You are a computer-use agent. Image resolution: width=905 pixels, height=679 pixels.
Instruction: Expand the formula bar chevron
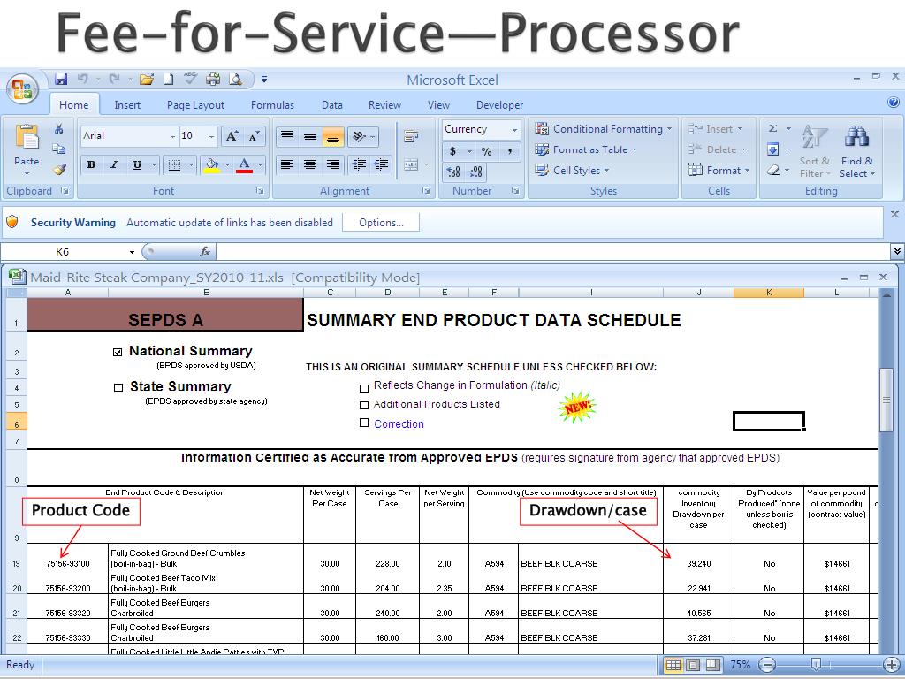897,251
